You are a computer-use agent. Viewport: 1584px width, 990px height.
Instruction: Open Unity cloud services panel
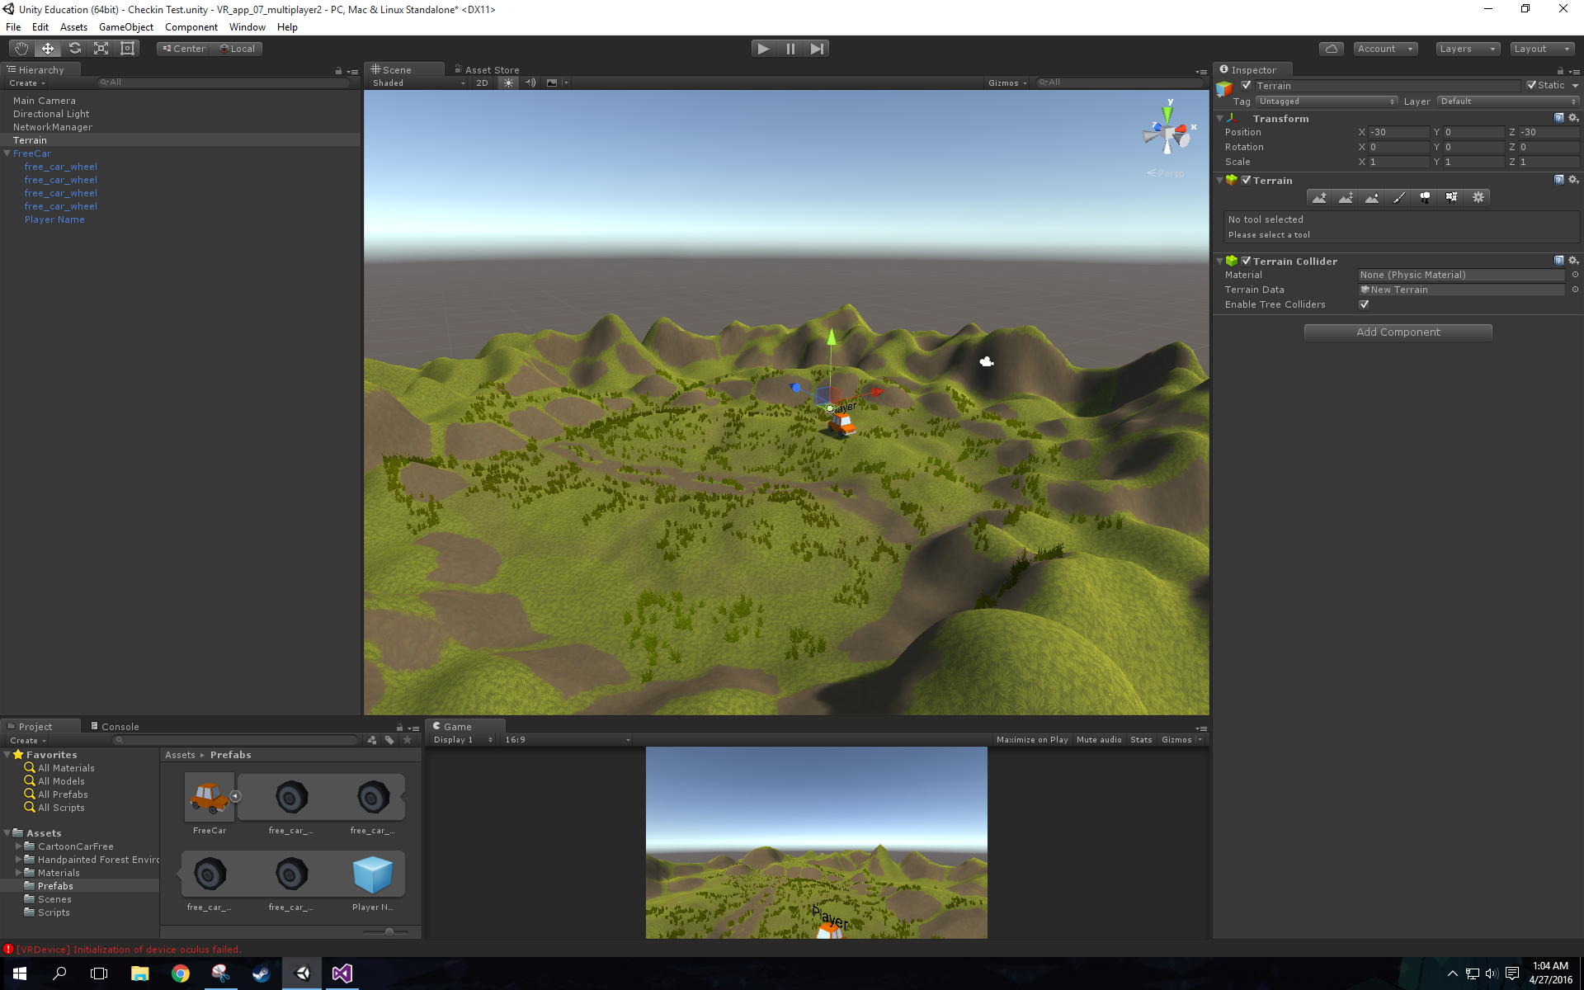tap(1331, 48)
